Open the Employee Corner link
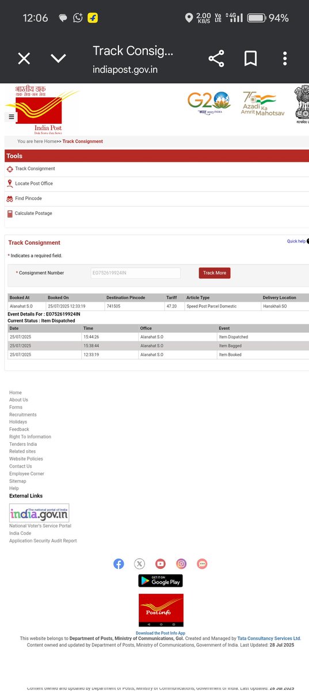 pos(26,474)
